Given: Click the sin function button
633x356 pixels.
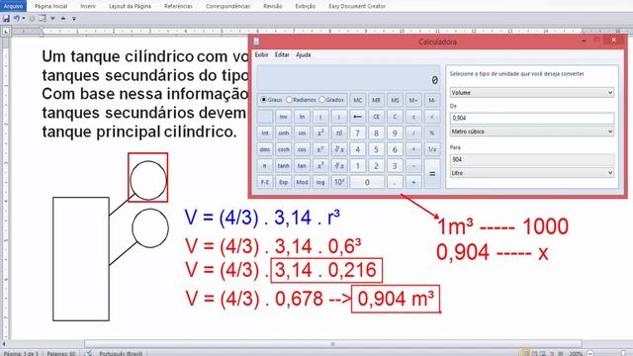Looking at the screenshot, I should click(x=302, y=133).
